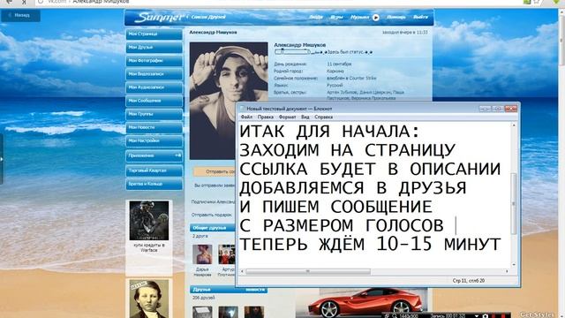
Task: Open Приложения in sidebar
Action: [x=154, y=155]
